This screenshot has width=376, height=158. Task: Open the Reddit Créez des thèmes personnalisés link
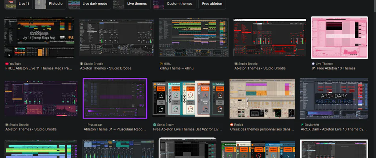(x=262, y=129)
